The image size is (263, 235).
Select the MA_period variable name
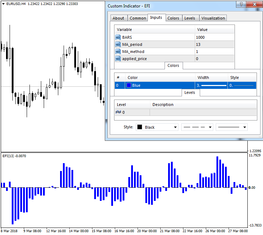[x=132, y=44]
